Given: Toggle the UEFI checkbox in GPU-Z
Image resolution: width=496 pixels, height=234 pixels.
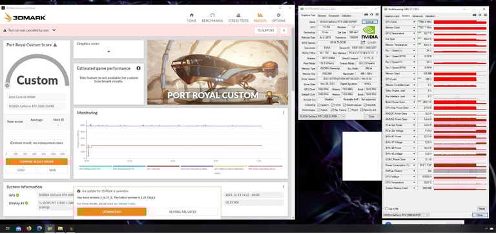Looking at the screenshot, I should click(369, 43).
